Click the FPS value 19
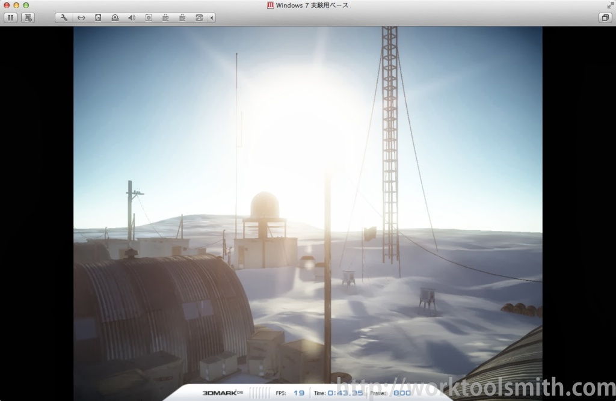This screenshot has height=401, width=616. point(299,393)
